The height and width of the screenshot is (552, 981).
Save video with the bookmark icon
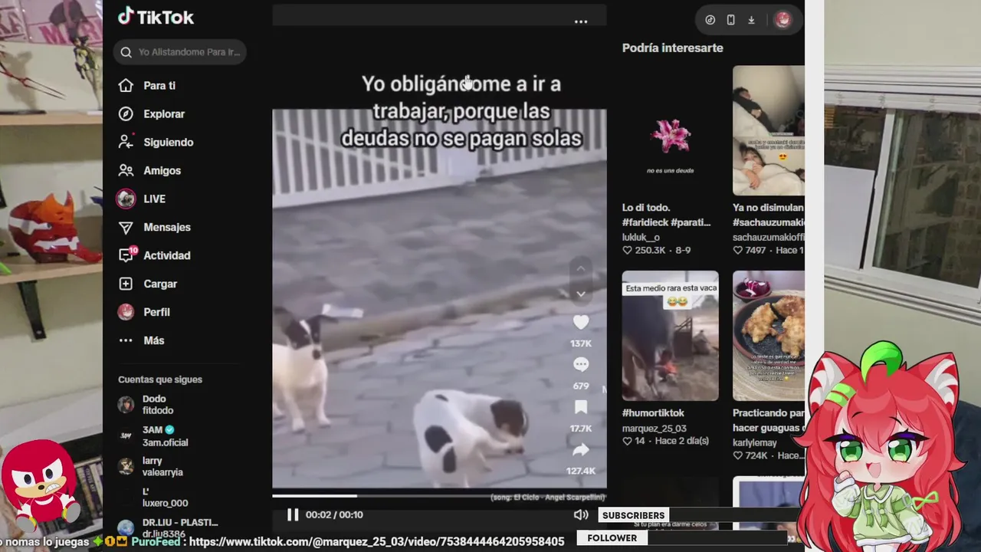[x=581, y=407]
